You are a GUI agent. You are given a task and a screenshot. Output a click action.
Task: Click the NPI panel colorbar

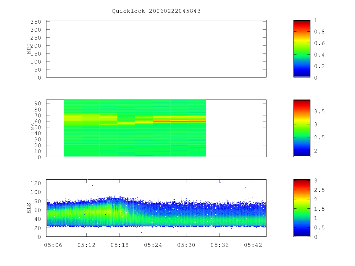pos(302,49)
